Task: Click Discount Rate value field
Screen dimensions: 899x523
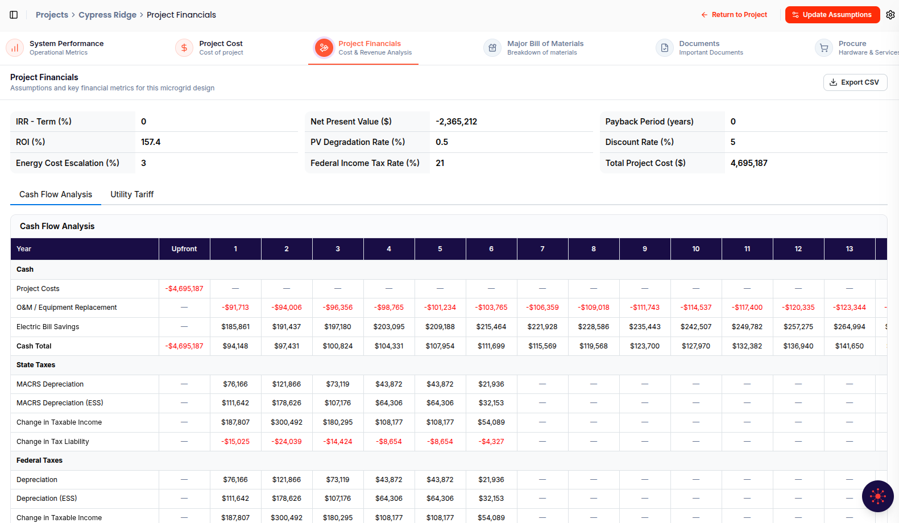Action: (806, 142)
